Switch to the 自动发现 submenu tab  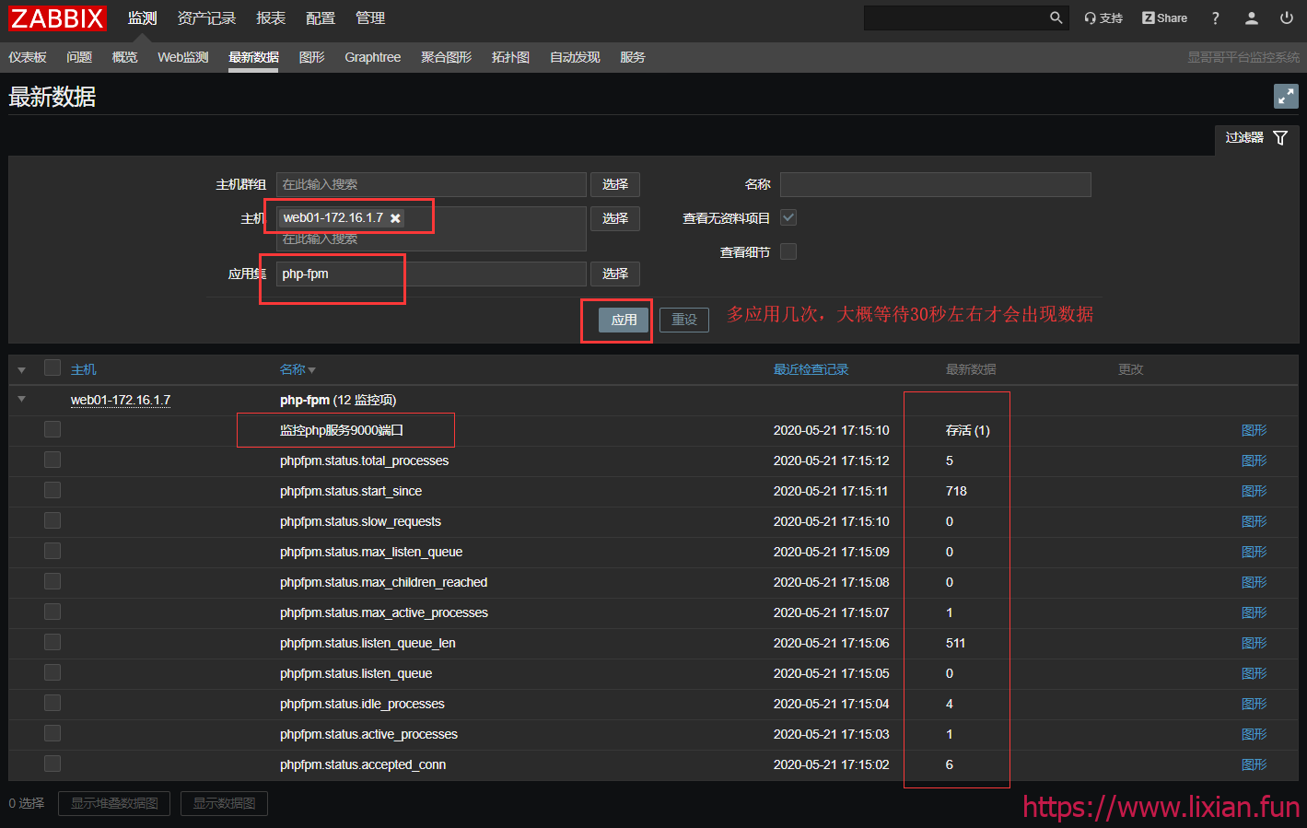coord(576,57)
